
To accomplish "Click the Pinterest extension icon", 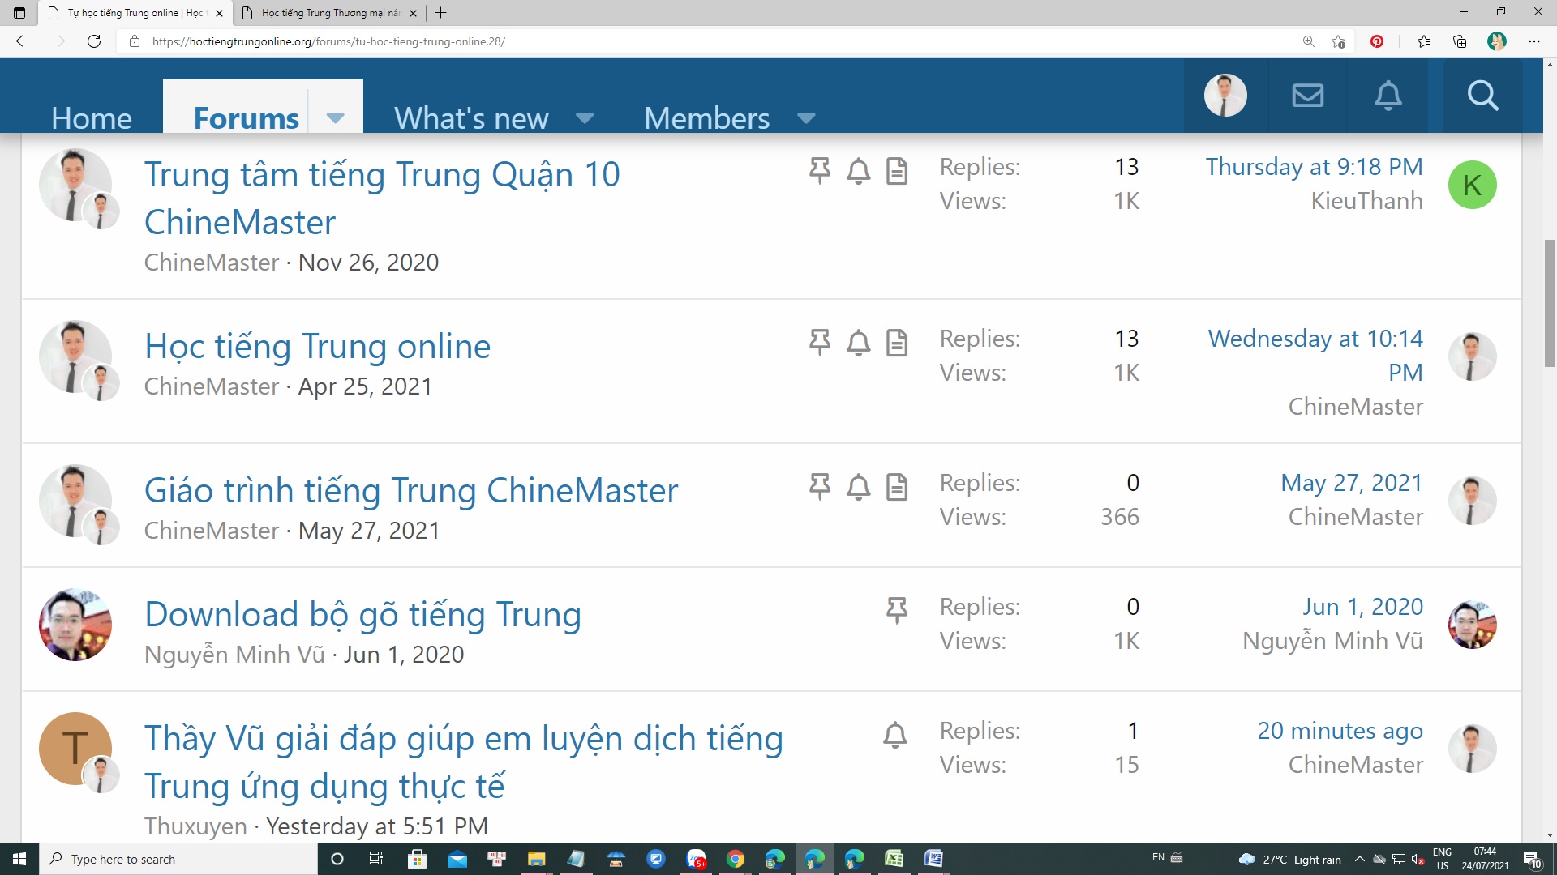I will pos(1377,41).
